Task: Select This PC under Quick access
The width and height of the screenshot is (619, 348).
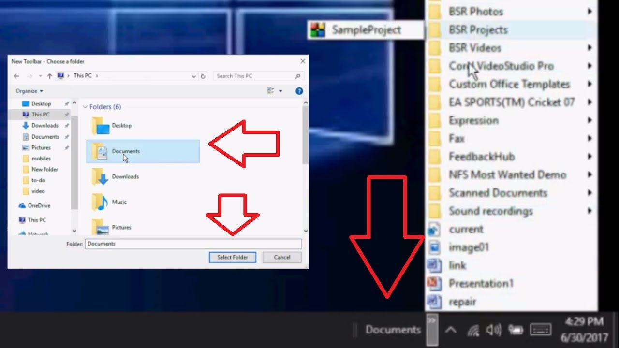Action: point(40,115)
